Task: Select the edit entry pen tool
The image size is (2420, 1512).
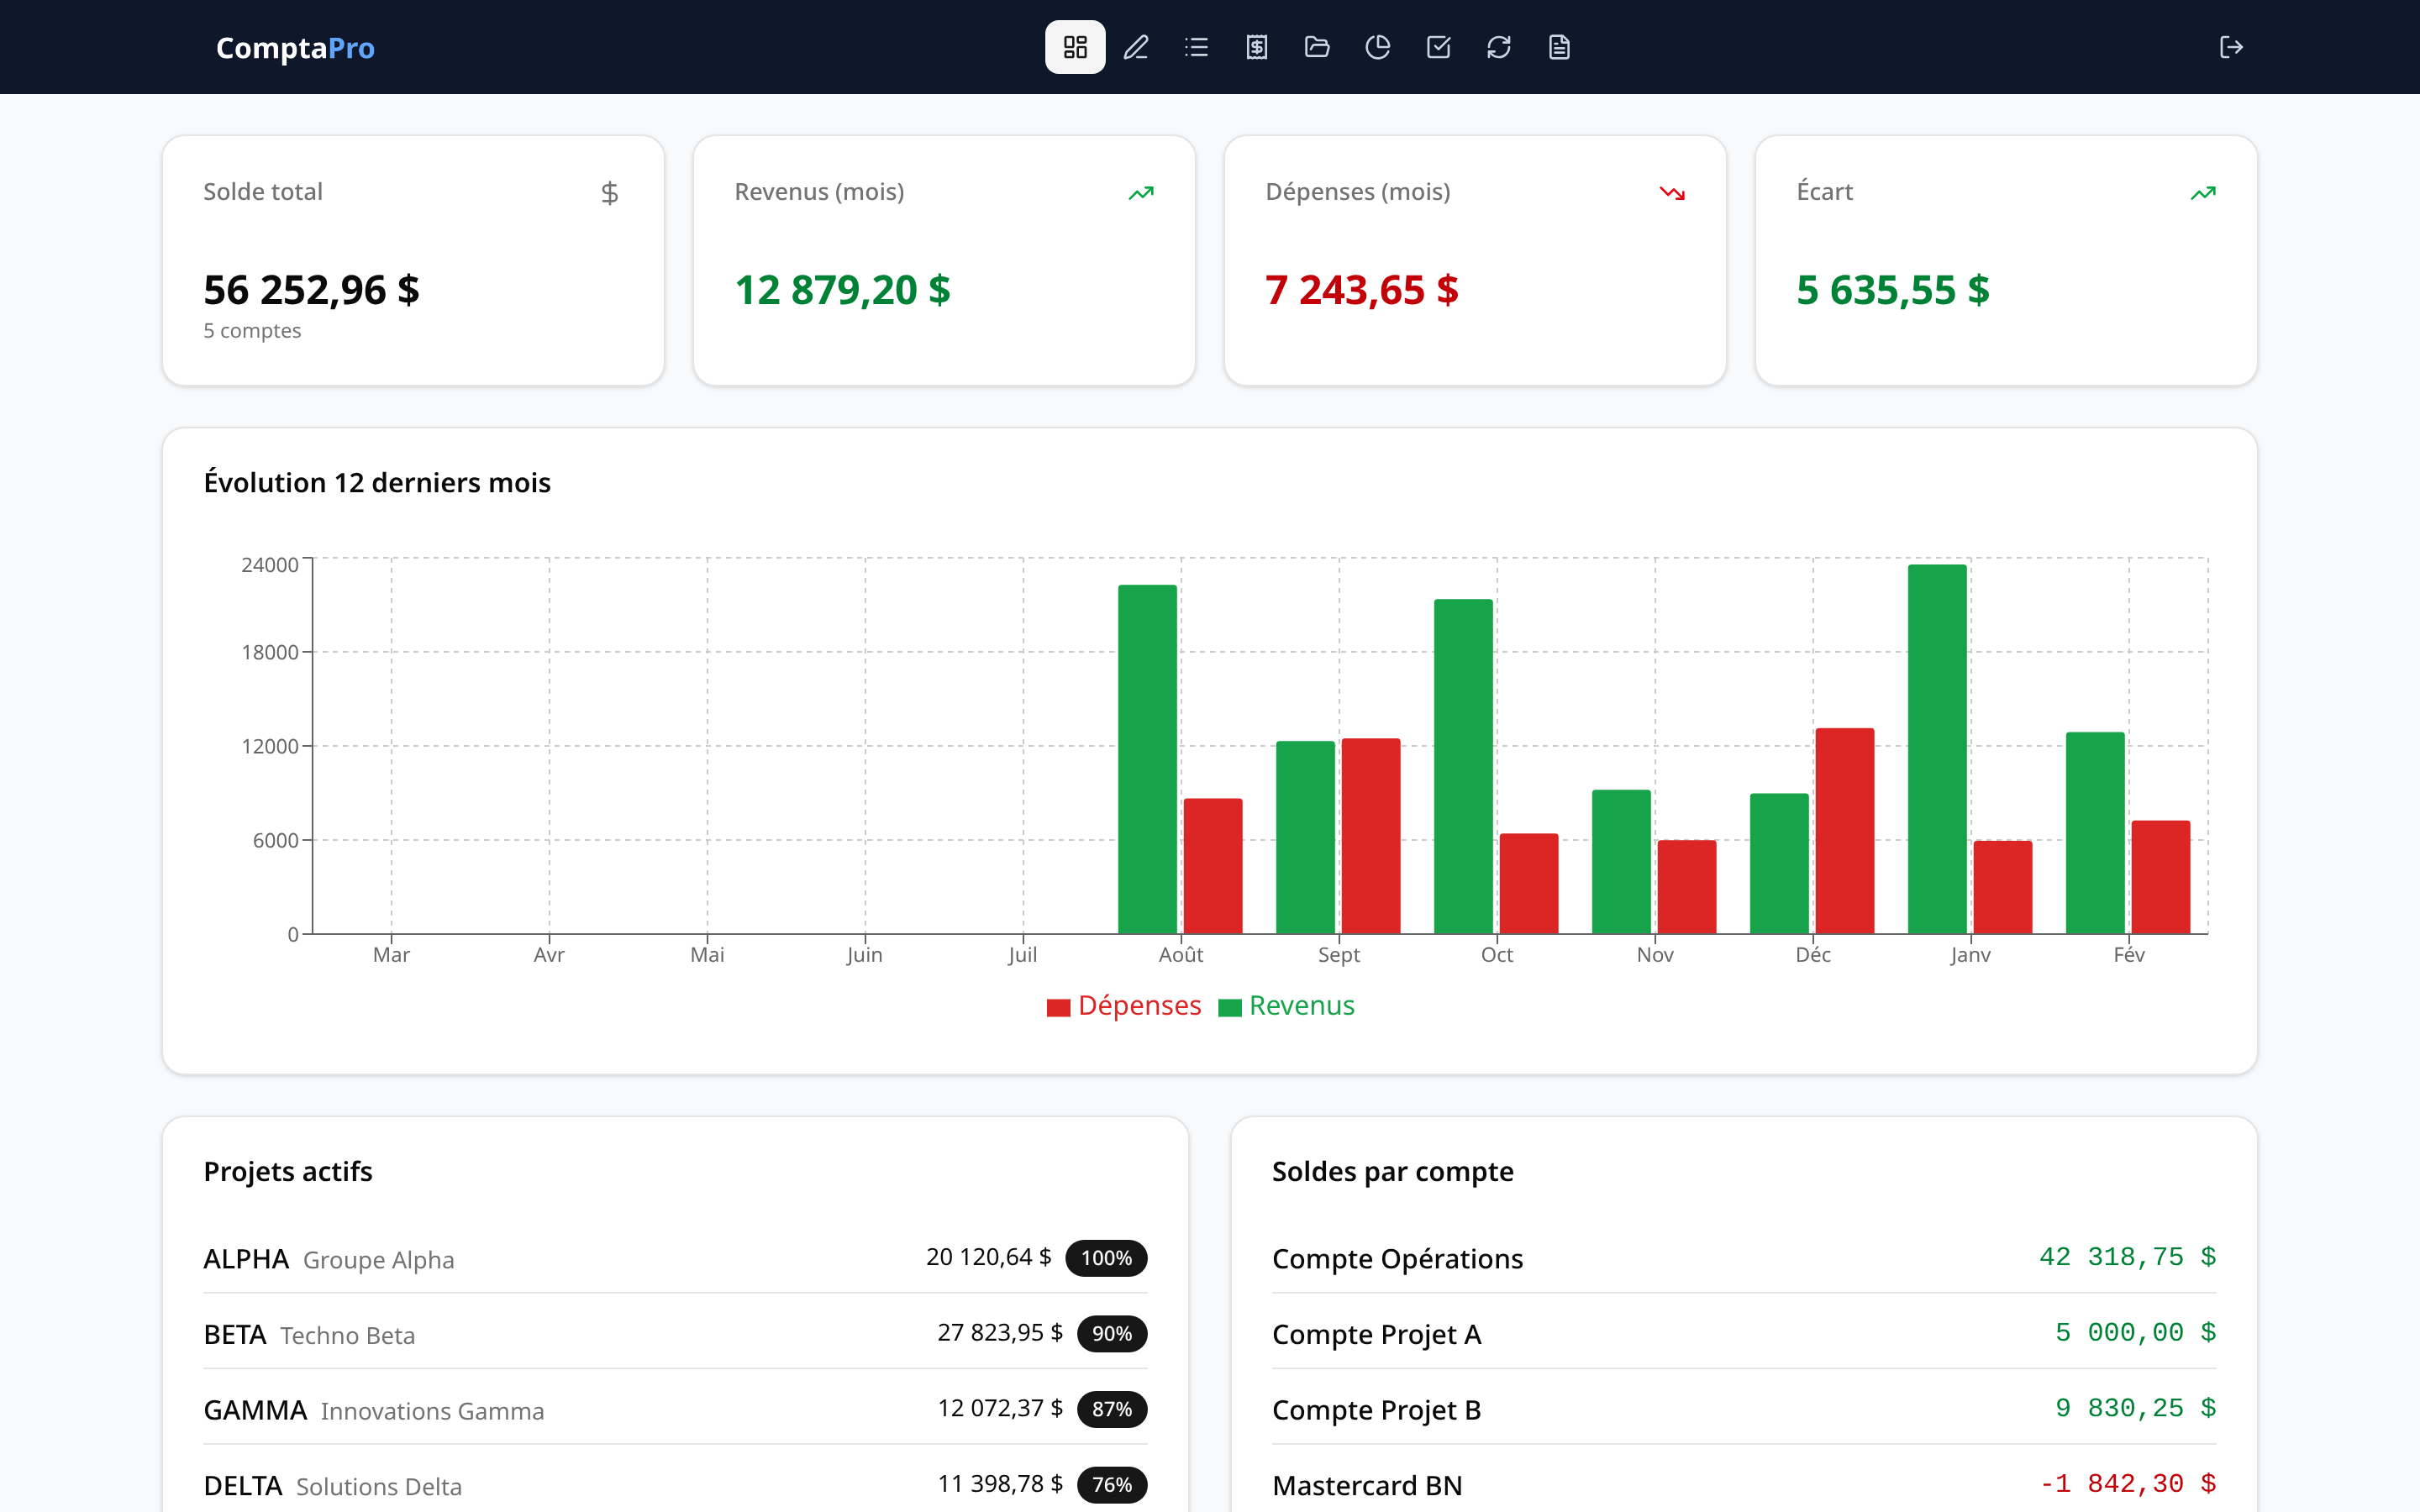Action: click(1135, 47)
